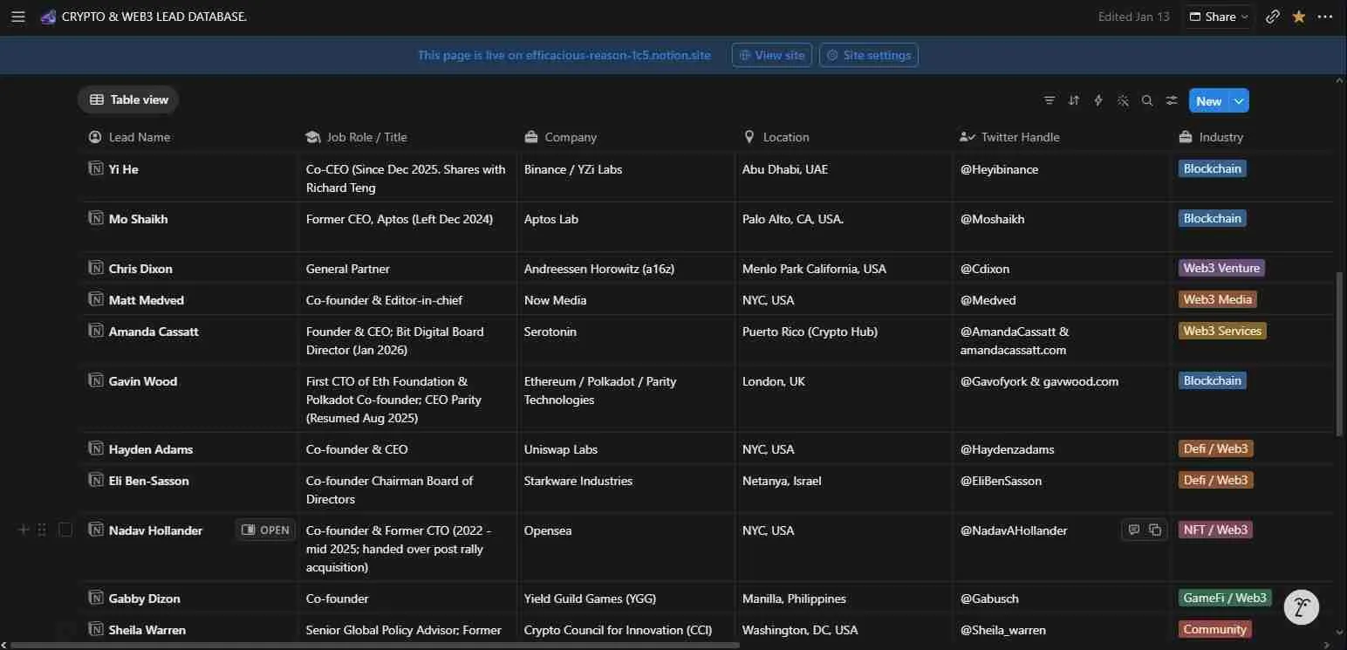Select the Blockchain tag in the Yi He row
Screen dimensions: 1347x650
pos(1212,168)
